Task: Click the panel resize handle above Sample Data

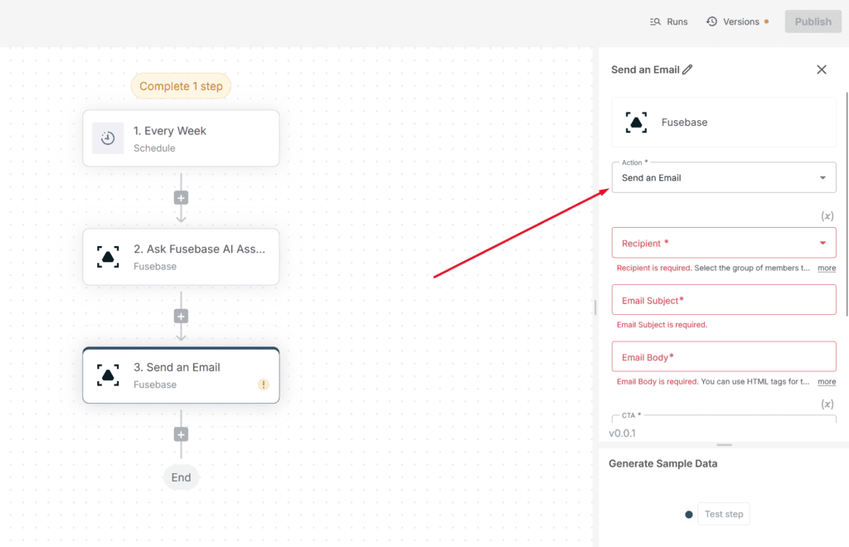Action: [724, 445]
